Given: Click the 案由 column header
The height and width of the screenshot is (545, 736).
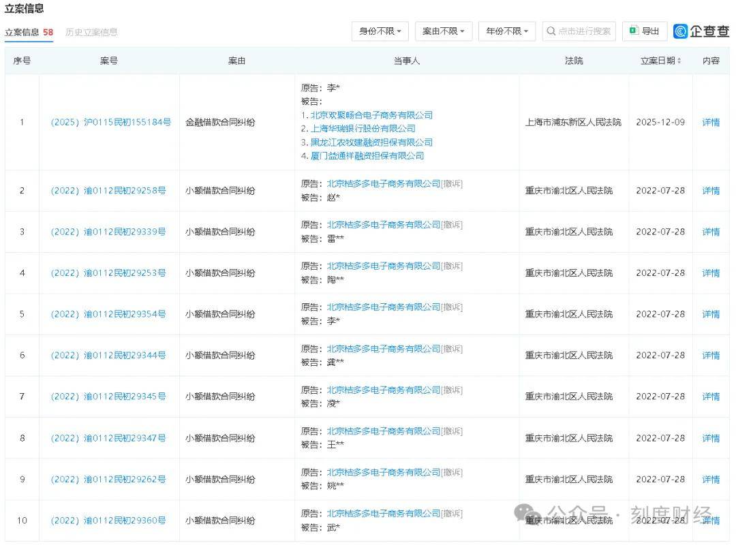Looking at the screenshot, I should click(236, 61).
